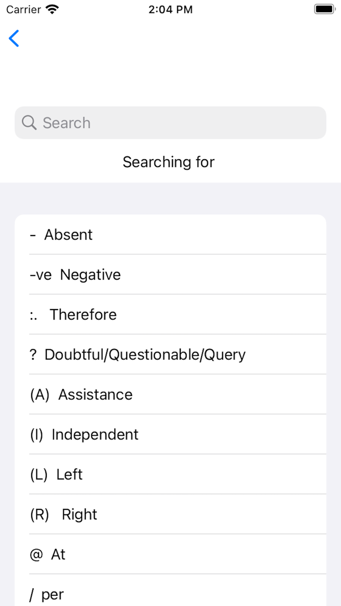The height and width of the screenshot is (606, 341).
Task: Tap the magnifying glass search icon
Action: [x=29, y=123]
